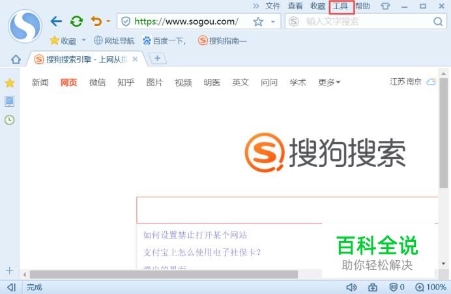Image resolution: width=451 pixels, height=294 pixels.
Task: Click the ad-block shield icon showing 0
Action: click(x=397, y=287)
